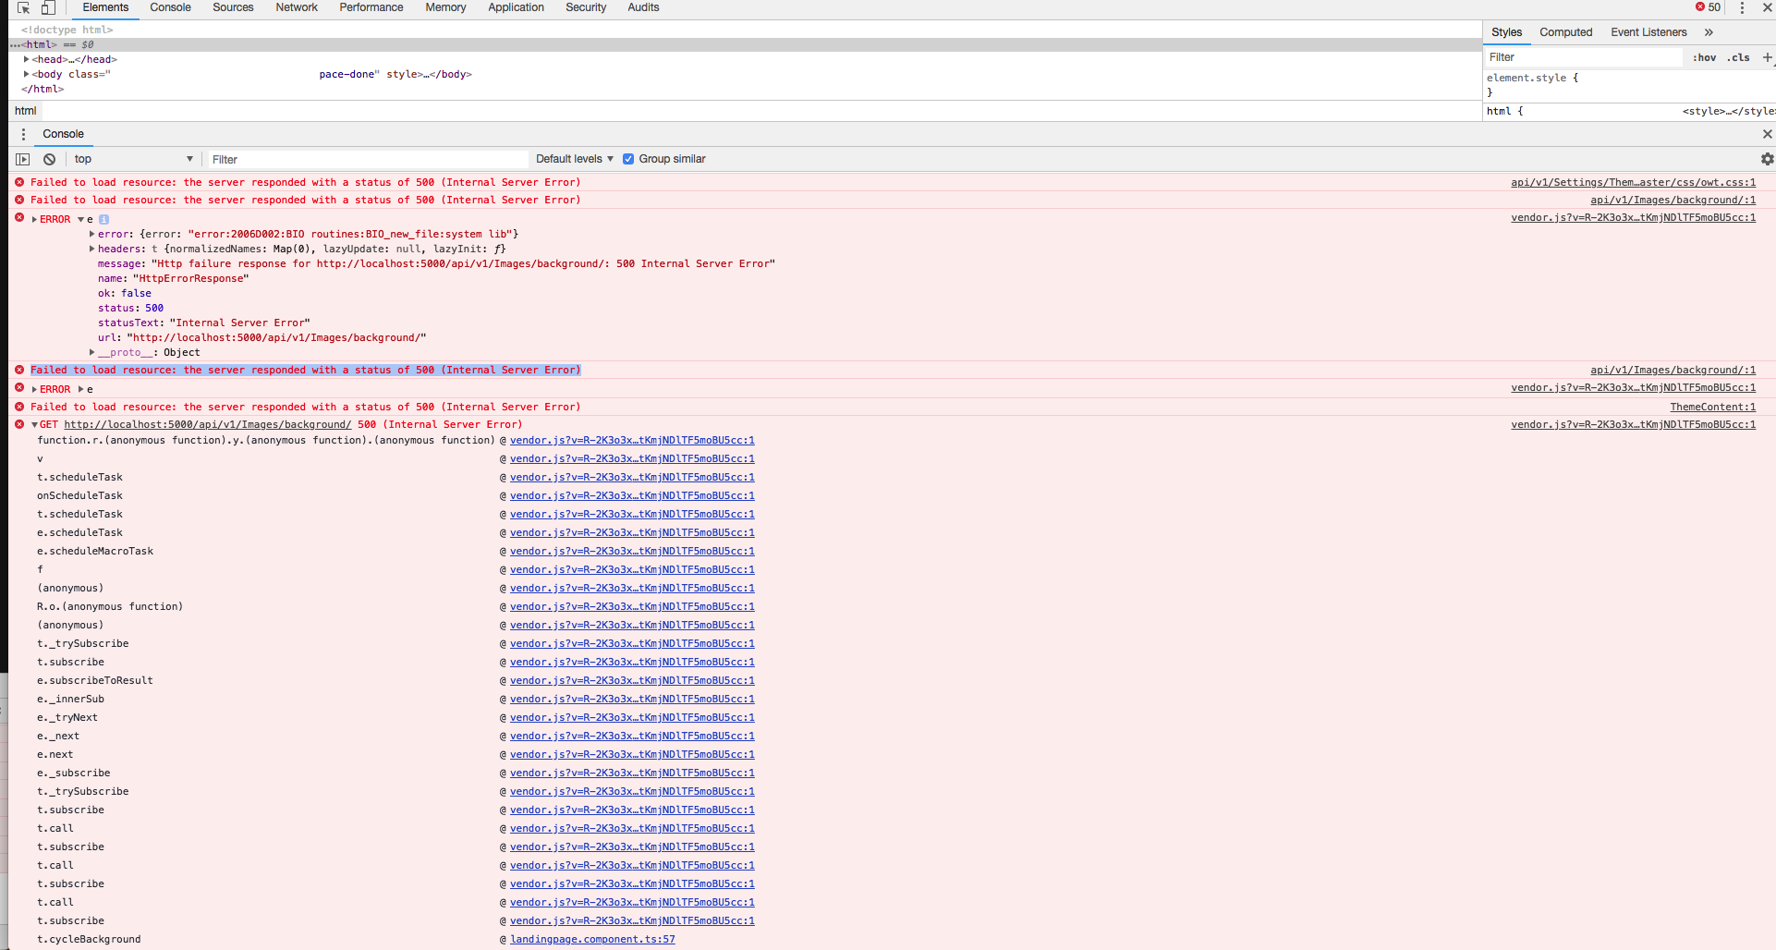Toggle the device toolbar icon
The image size is (1776, 950).
pos(48,8)
